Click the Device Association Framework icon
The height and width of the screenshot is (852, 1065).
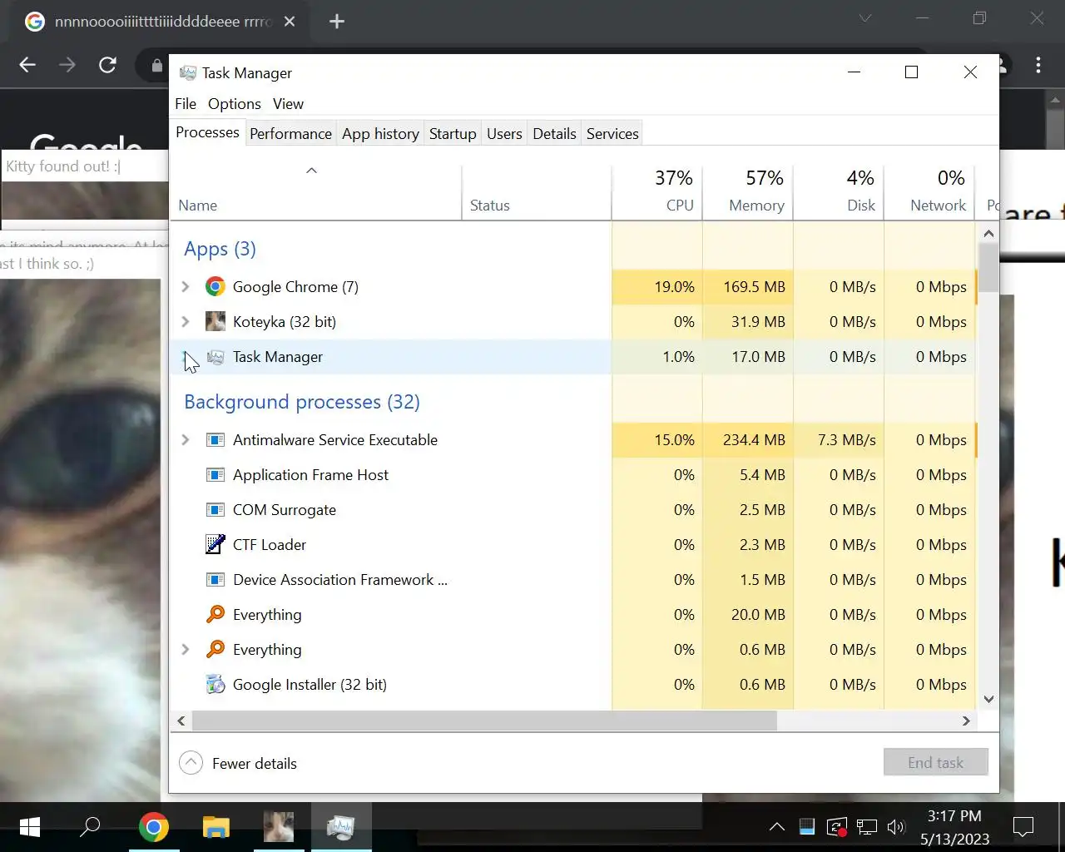coord(215,579)
